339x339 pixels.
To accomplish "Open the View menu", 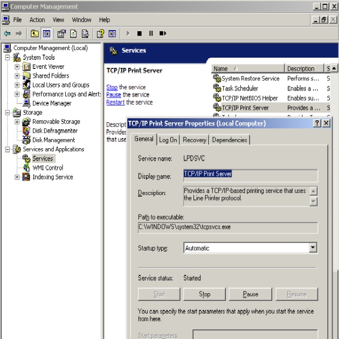I will point(58,20).
